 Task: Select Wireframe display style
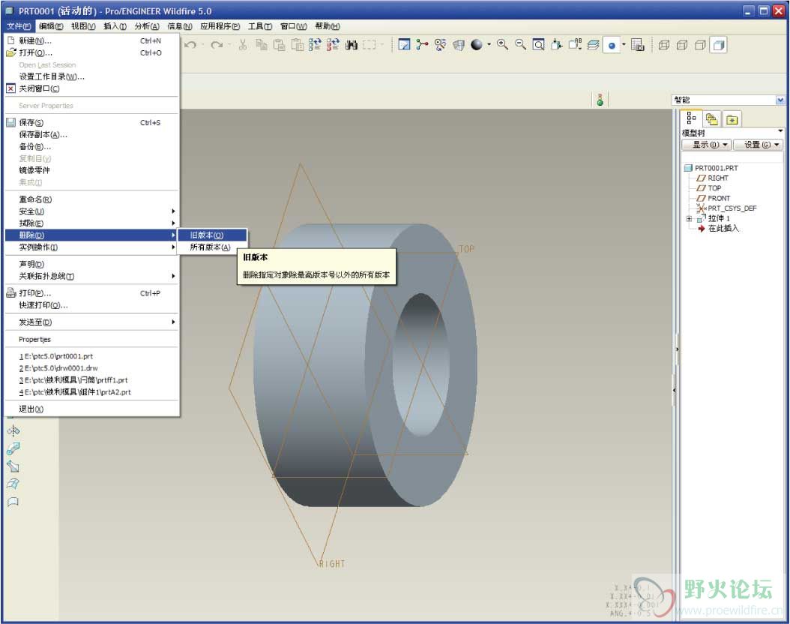[x=664, y=45]
